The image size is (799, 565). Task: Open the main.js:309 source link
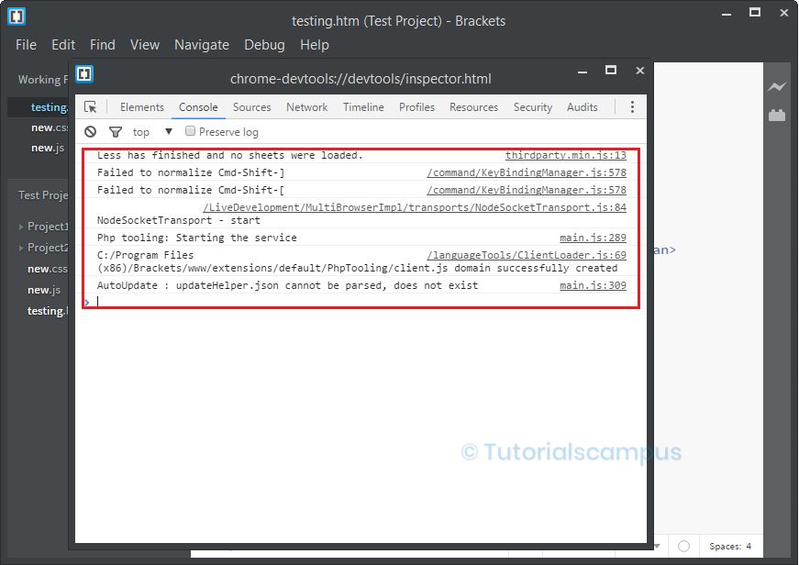(594, 286)
